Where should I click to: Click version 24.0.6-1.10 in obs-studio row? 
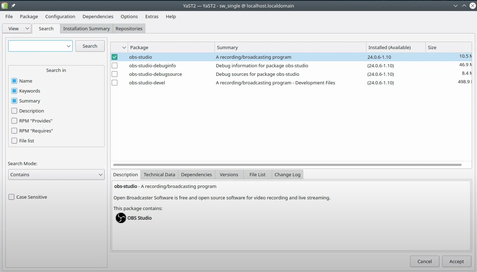pyautogui.click(x=379, y=57)
